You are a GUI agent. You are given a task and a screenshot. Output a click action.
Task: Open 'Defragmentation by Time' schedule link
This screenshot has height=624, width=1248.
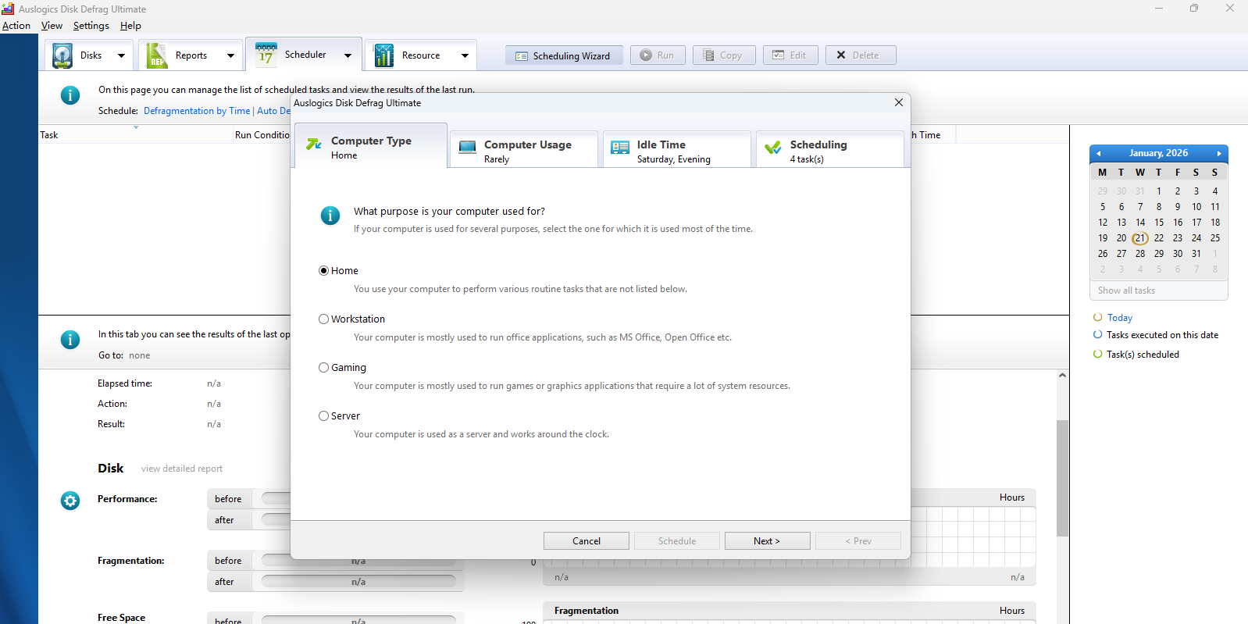coord(197,111)
